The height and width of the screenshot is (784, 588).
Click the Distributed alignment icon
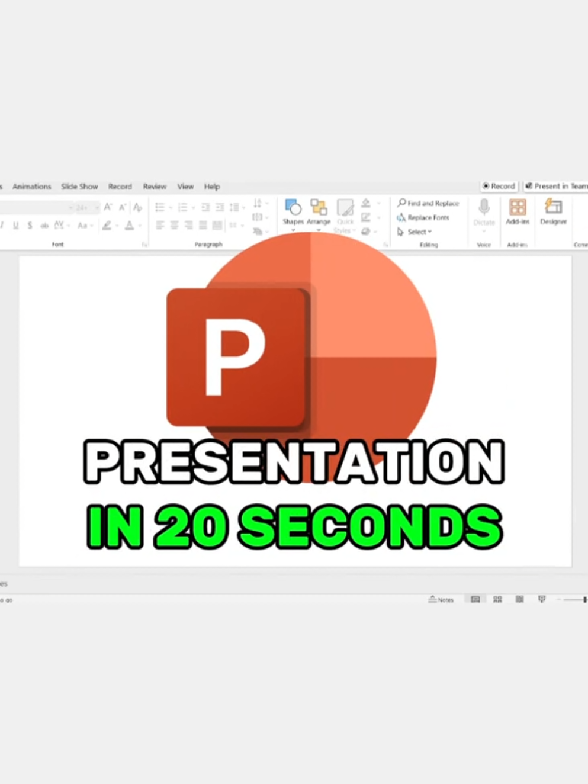tap(217, 225)
